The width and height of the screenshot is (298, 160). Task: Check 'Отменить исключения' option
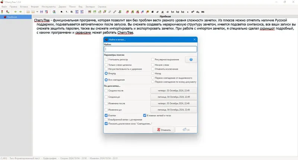(x=153, y=69)
